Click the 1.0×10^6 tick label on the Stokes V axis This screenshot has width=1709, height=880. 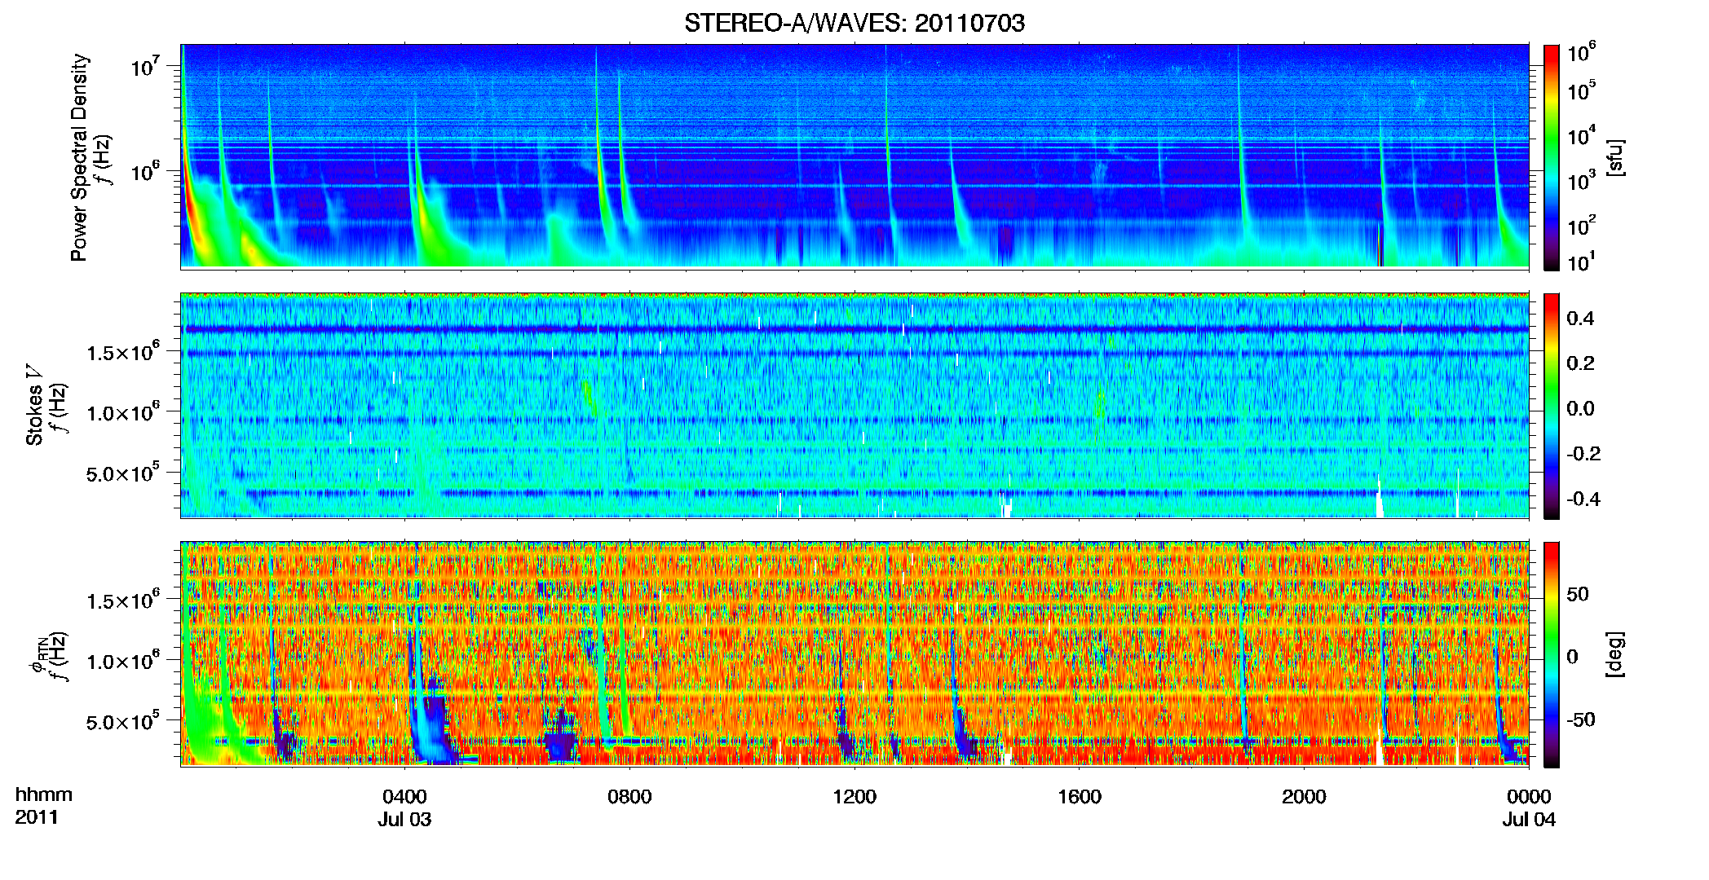[x=122, y=412]
